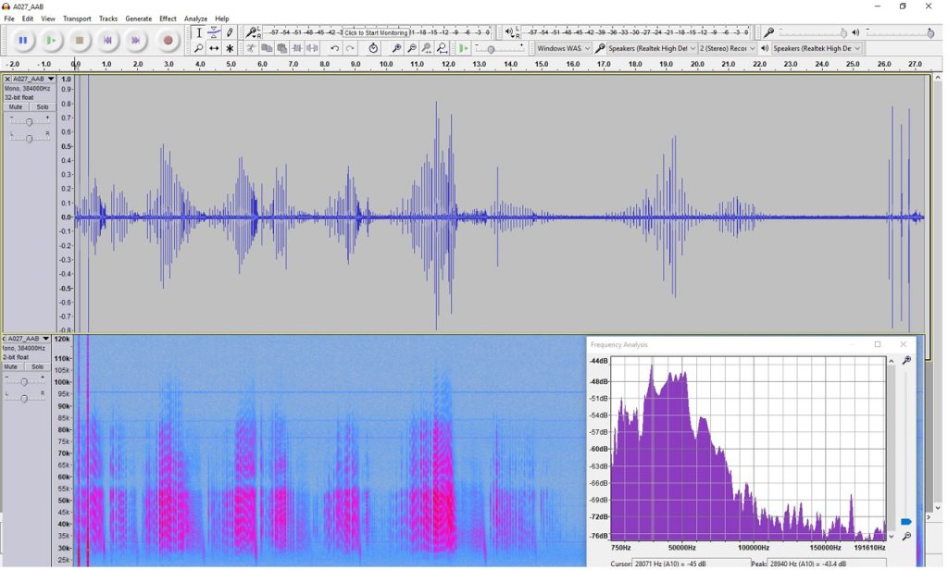The height and width of the screenshot is (570, 948).
Task: Stop playback with the Stop button
Action: click(80, 41)
